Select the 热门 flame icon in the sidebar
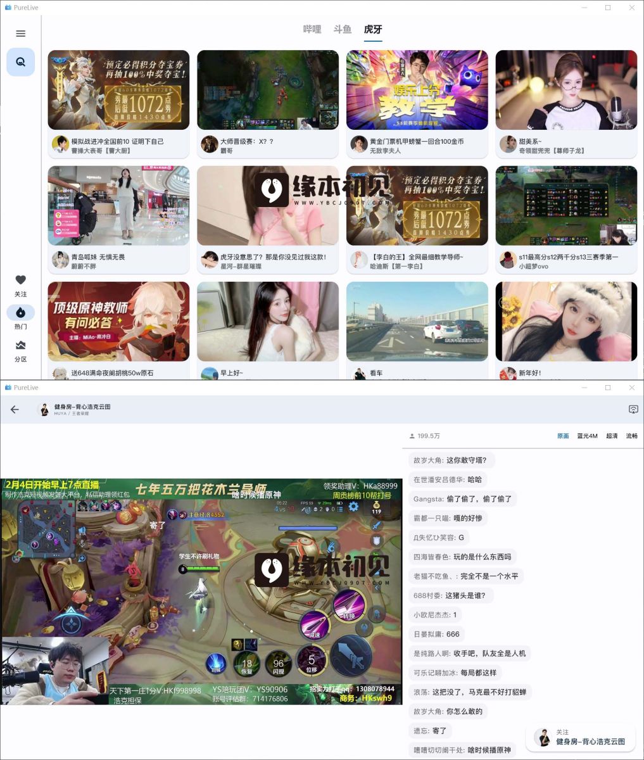This screenshot has width=644, height=760. (21, 312)
